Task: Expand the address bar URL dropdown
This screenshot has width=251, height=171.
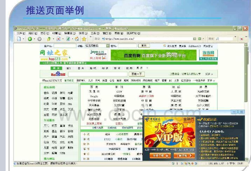Action: pos(195,38)
